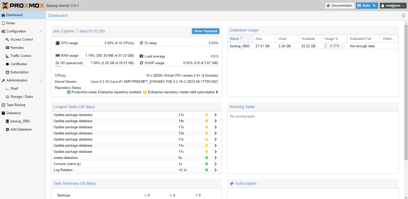The image size is (408, 199).
Task: Expand the repository status details chevron
Action: 217,92
